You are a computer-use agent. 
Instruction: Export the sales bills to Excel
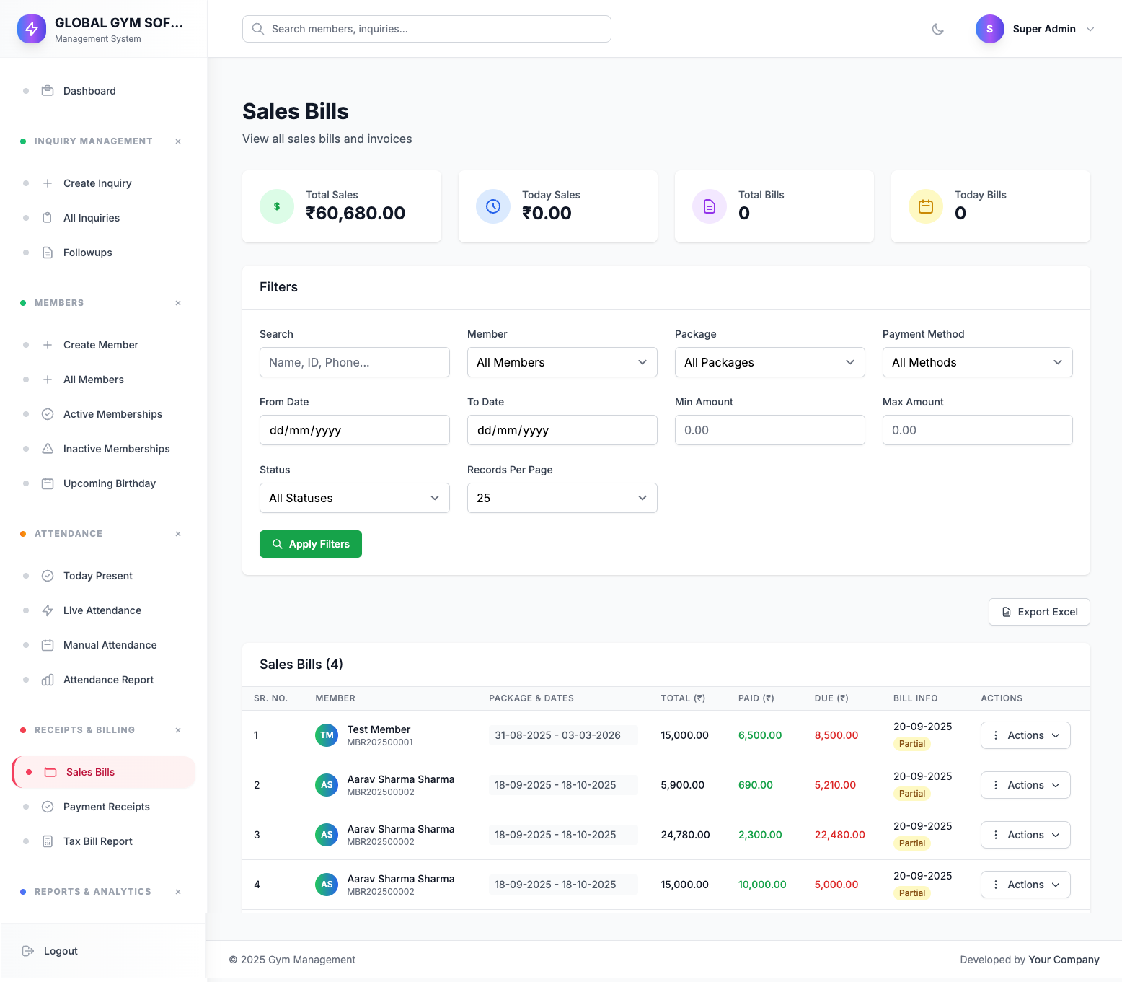(x=1039, y=611)
